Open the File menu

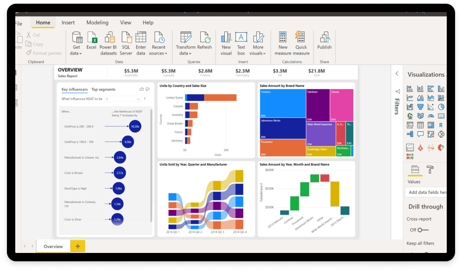[18, 23]
